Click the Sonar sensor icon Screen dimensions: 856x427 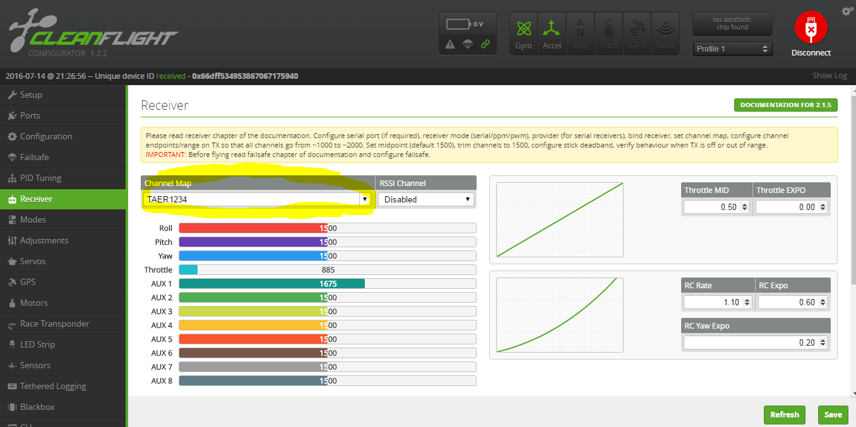tap(665, 34)
